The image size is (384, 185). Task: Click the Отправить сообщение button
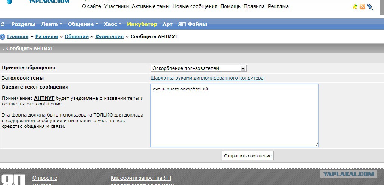pos(248,156)
